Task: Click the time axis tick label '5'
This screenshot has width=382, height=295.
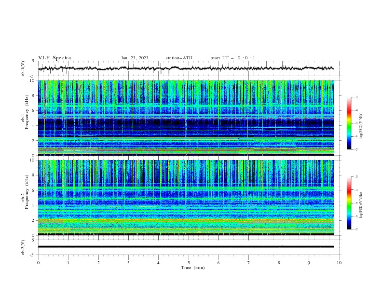Action: click(189, 263)
